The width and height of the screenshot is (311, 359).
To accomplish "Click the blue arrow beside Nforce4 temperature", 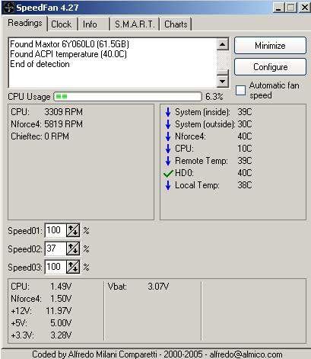I will click(x=168, y=136).
